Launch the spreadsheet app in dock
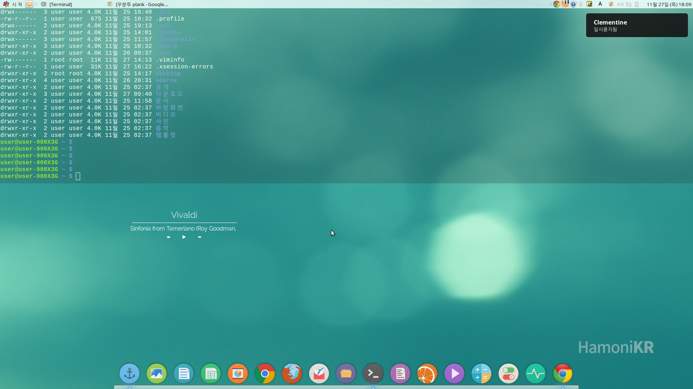693x389 pixels. (x=210, y=374)
